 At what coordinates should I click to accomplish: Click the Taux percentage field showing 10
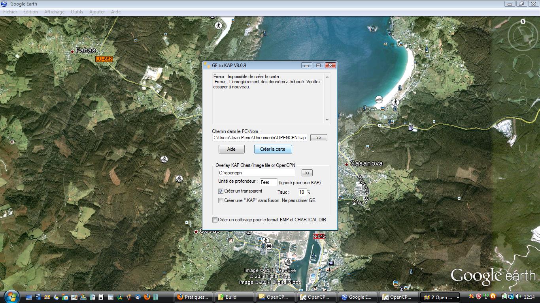[x=302, y=192]
